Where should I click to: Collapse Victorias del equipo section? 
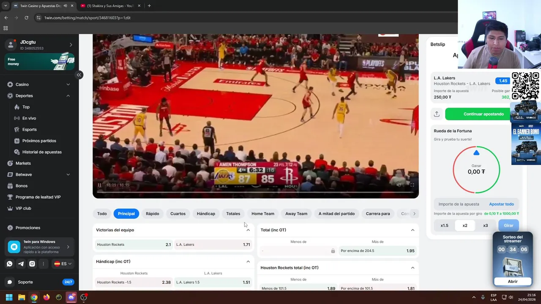click(248, 230)
